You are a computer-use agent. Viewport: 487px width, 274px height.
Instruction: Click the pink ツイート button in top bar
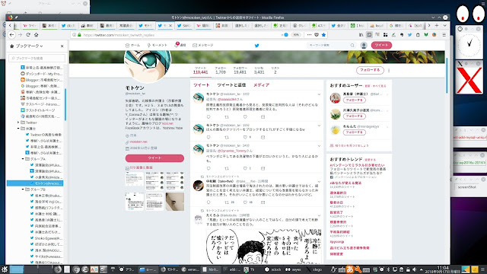[x=381, y=46]
